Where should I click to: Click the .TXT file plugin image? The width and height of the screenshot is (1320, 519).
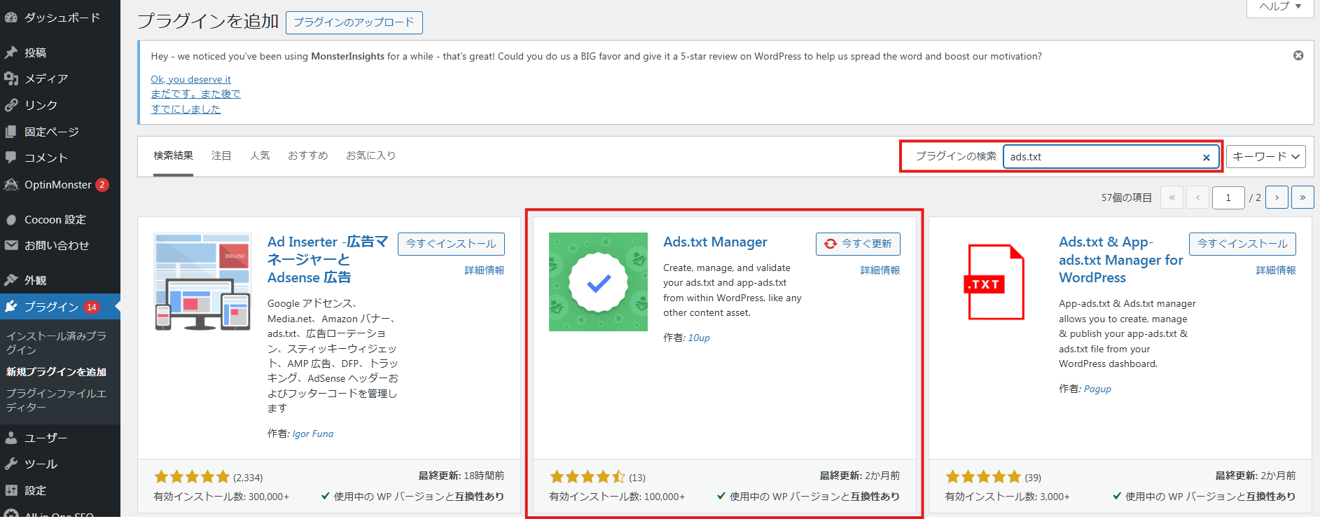pyautogui.click(x=994, y=282)
